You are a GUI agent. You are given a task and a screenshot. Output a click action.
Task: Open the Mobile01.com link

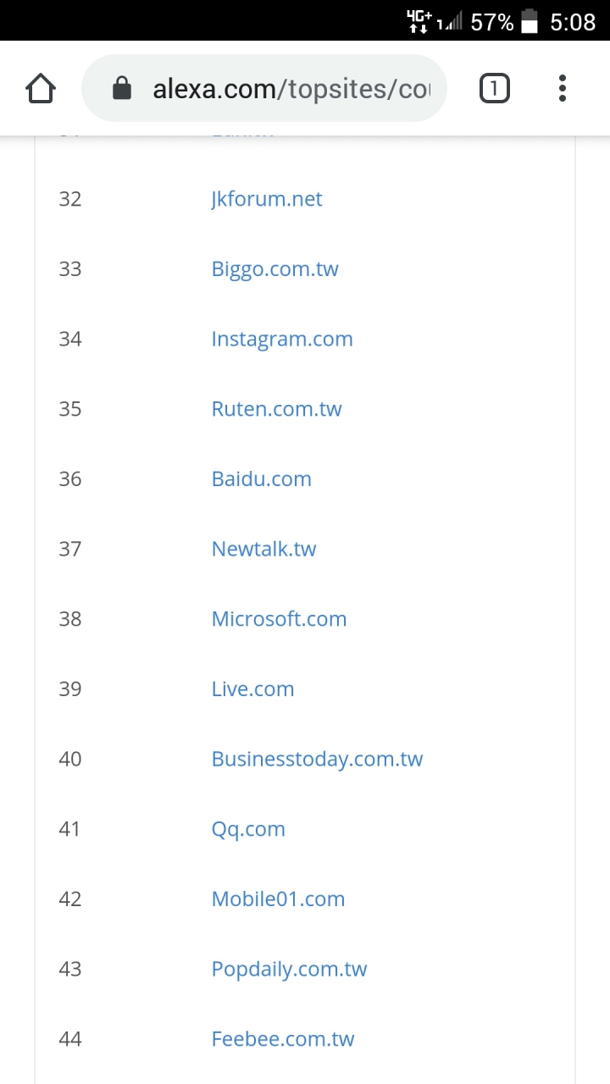[x=278, y=899]
